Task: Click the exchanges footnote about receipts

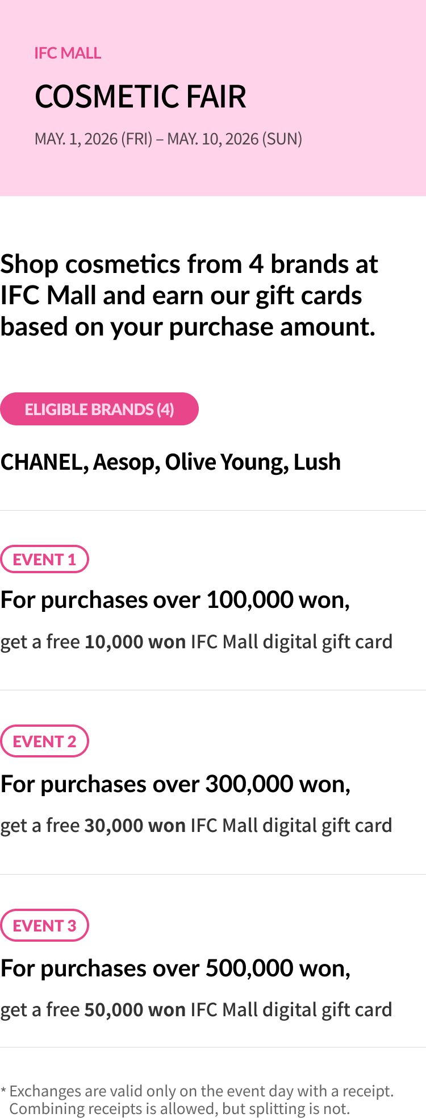Action: coord(201,1091)
